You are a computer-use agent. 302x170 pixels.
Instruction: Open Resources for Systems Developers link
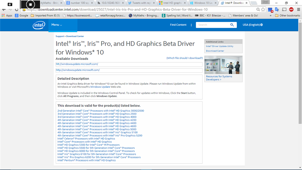[x=219, y=78]
